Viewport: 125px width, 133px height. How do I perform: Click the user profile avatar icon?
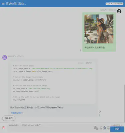119,11
